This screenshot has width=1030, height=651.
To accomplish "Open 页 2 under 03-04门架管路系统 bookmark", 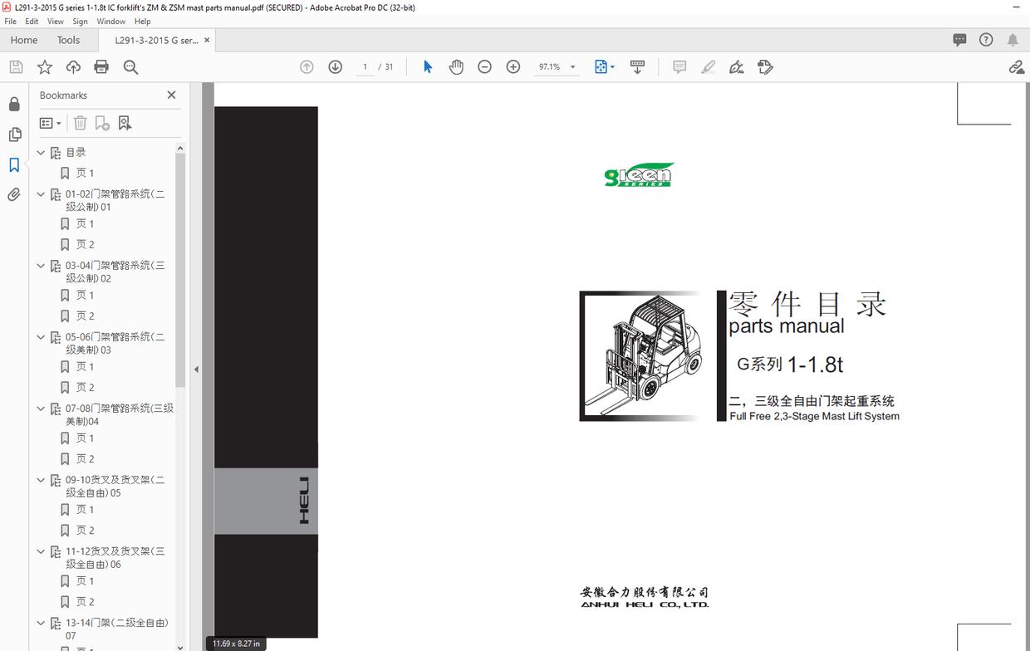I will 85,316.
